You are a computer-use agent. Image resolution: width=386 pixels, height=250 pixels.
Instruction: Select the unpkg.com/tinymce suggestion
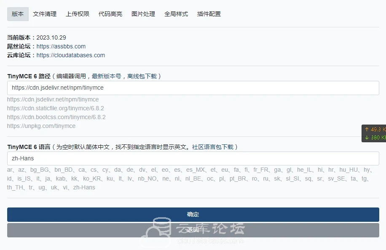[x=41, y=126]
